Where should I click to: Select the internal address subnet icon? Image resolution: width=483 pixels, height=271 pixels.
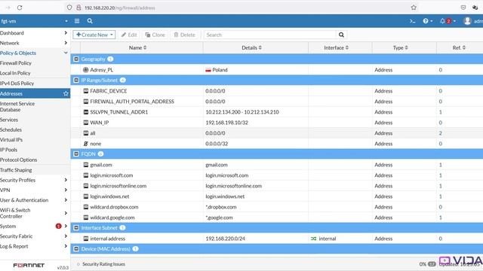coord(86,239)
